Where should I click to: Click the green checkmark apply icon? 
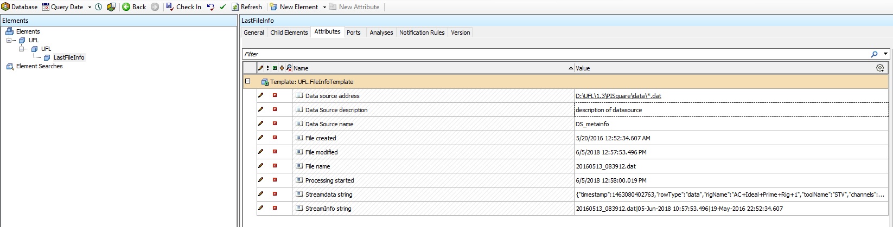tap(222, 7)
